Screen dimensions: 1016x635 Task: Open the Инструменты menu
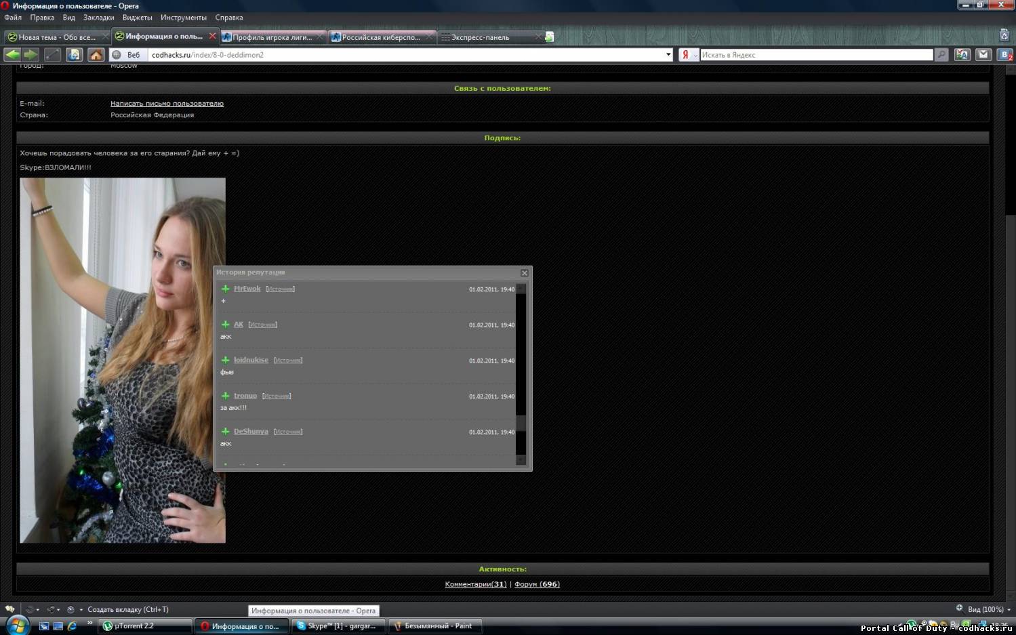tap(184, 18)
